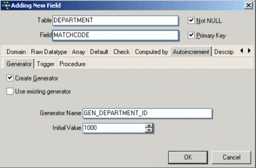256x168 pixels.
Task: Confirm with the OK button
Action: click(188, 157)
